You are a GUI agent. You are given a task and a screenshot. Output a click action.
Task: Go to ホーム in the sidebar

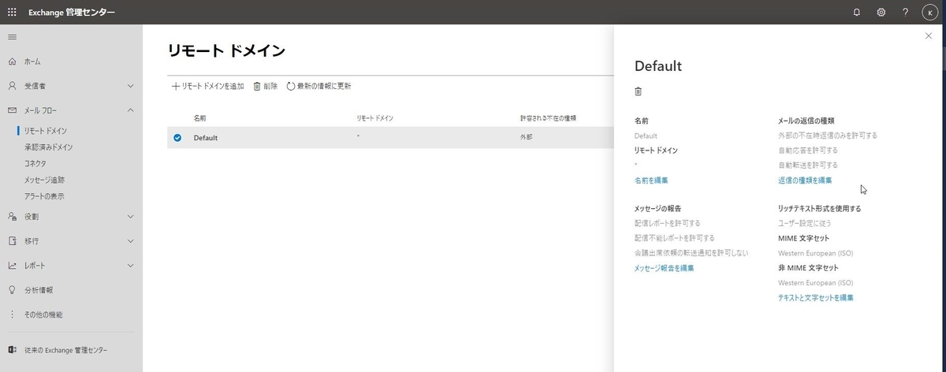32,61
